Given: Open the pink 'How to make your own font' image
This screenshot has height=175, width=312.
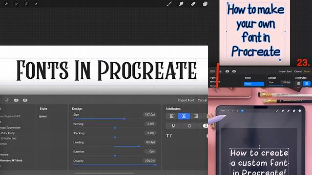Looking at the screenshot, I should pyautogui.click(x=254, y=33).
